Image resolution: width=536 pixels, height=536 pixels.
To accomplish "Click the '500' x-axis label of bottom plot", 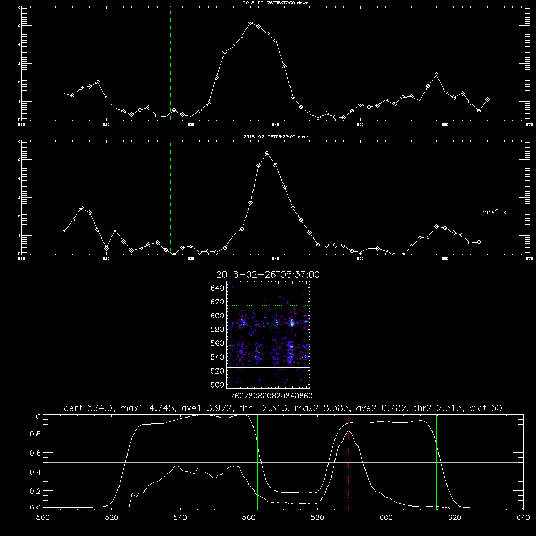I will [43, 518].
